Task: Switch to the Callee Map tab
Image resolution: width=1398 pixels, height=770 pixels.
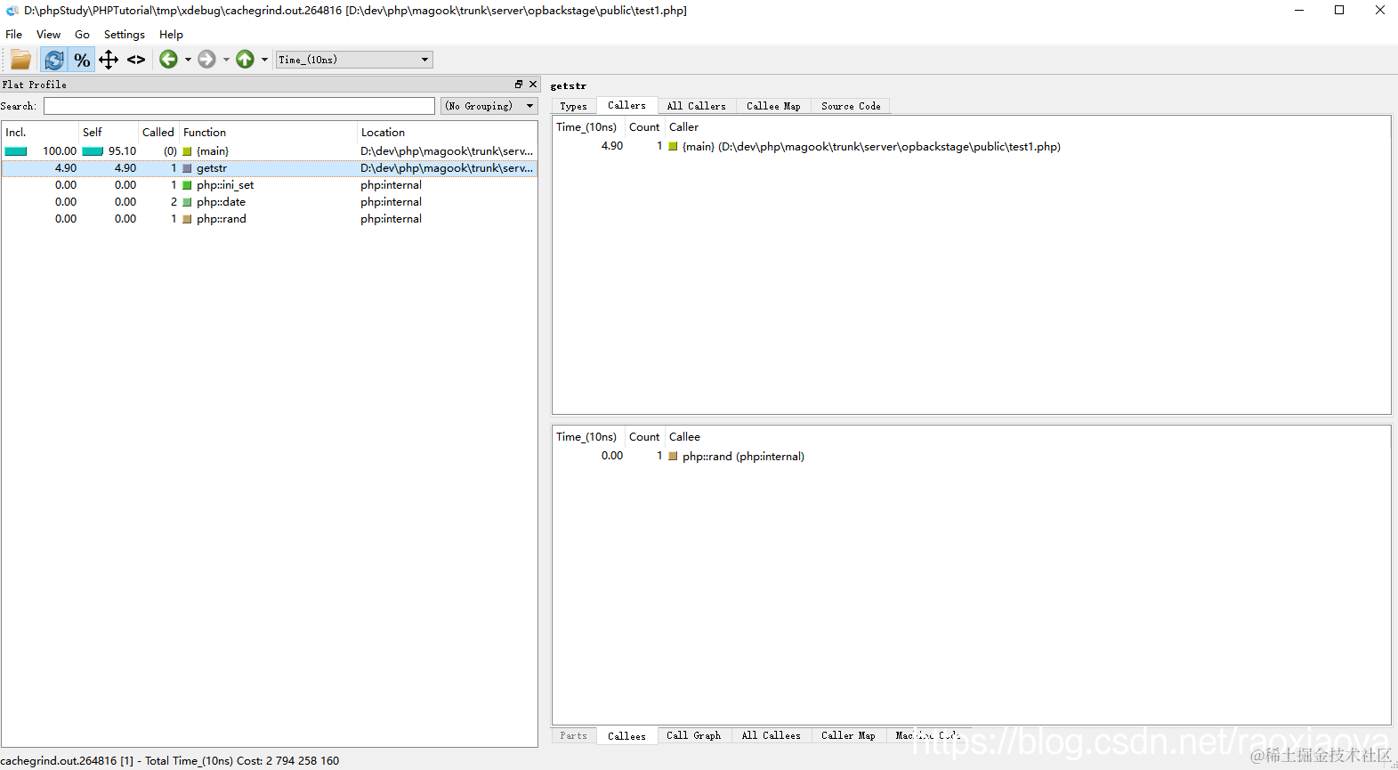Action: pos(773,106)
